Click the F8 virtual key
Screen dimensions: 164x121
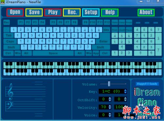[x=74, y=23]
